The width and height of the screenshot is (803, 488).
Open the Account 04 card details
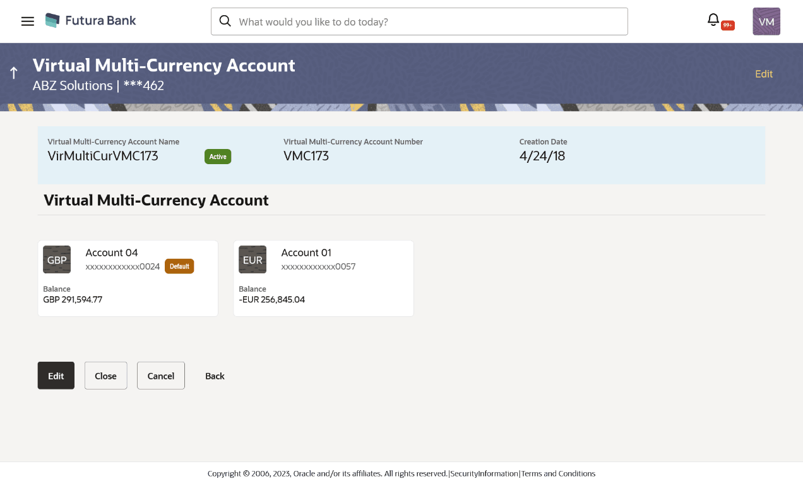[x=128, y=278]
